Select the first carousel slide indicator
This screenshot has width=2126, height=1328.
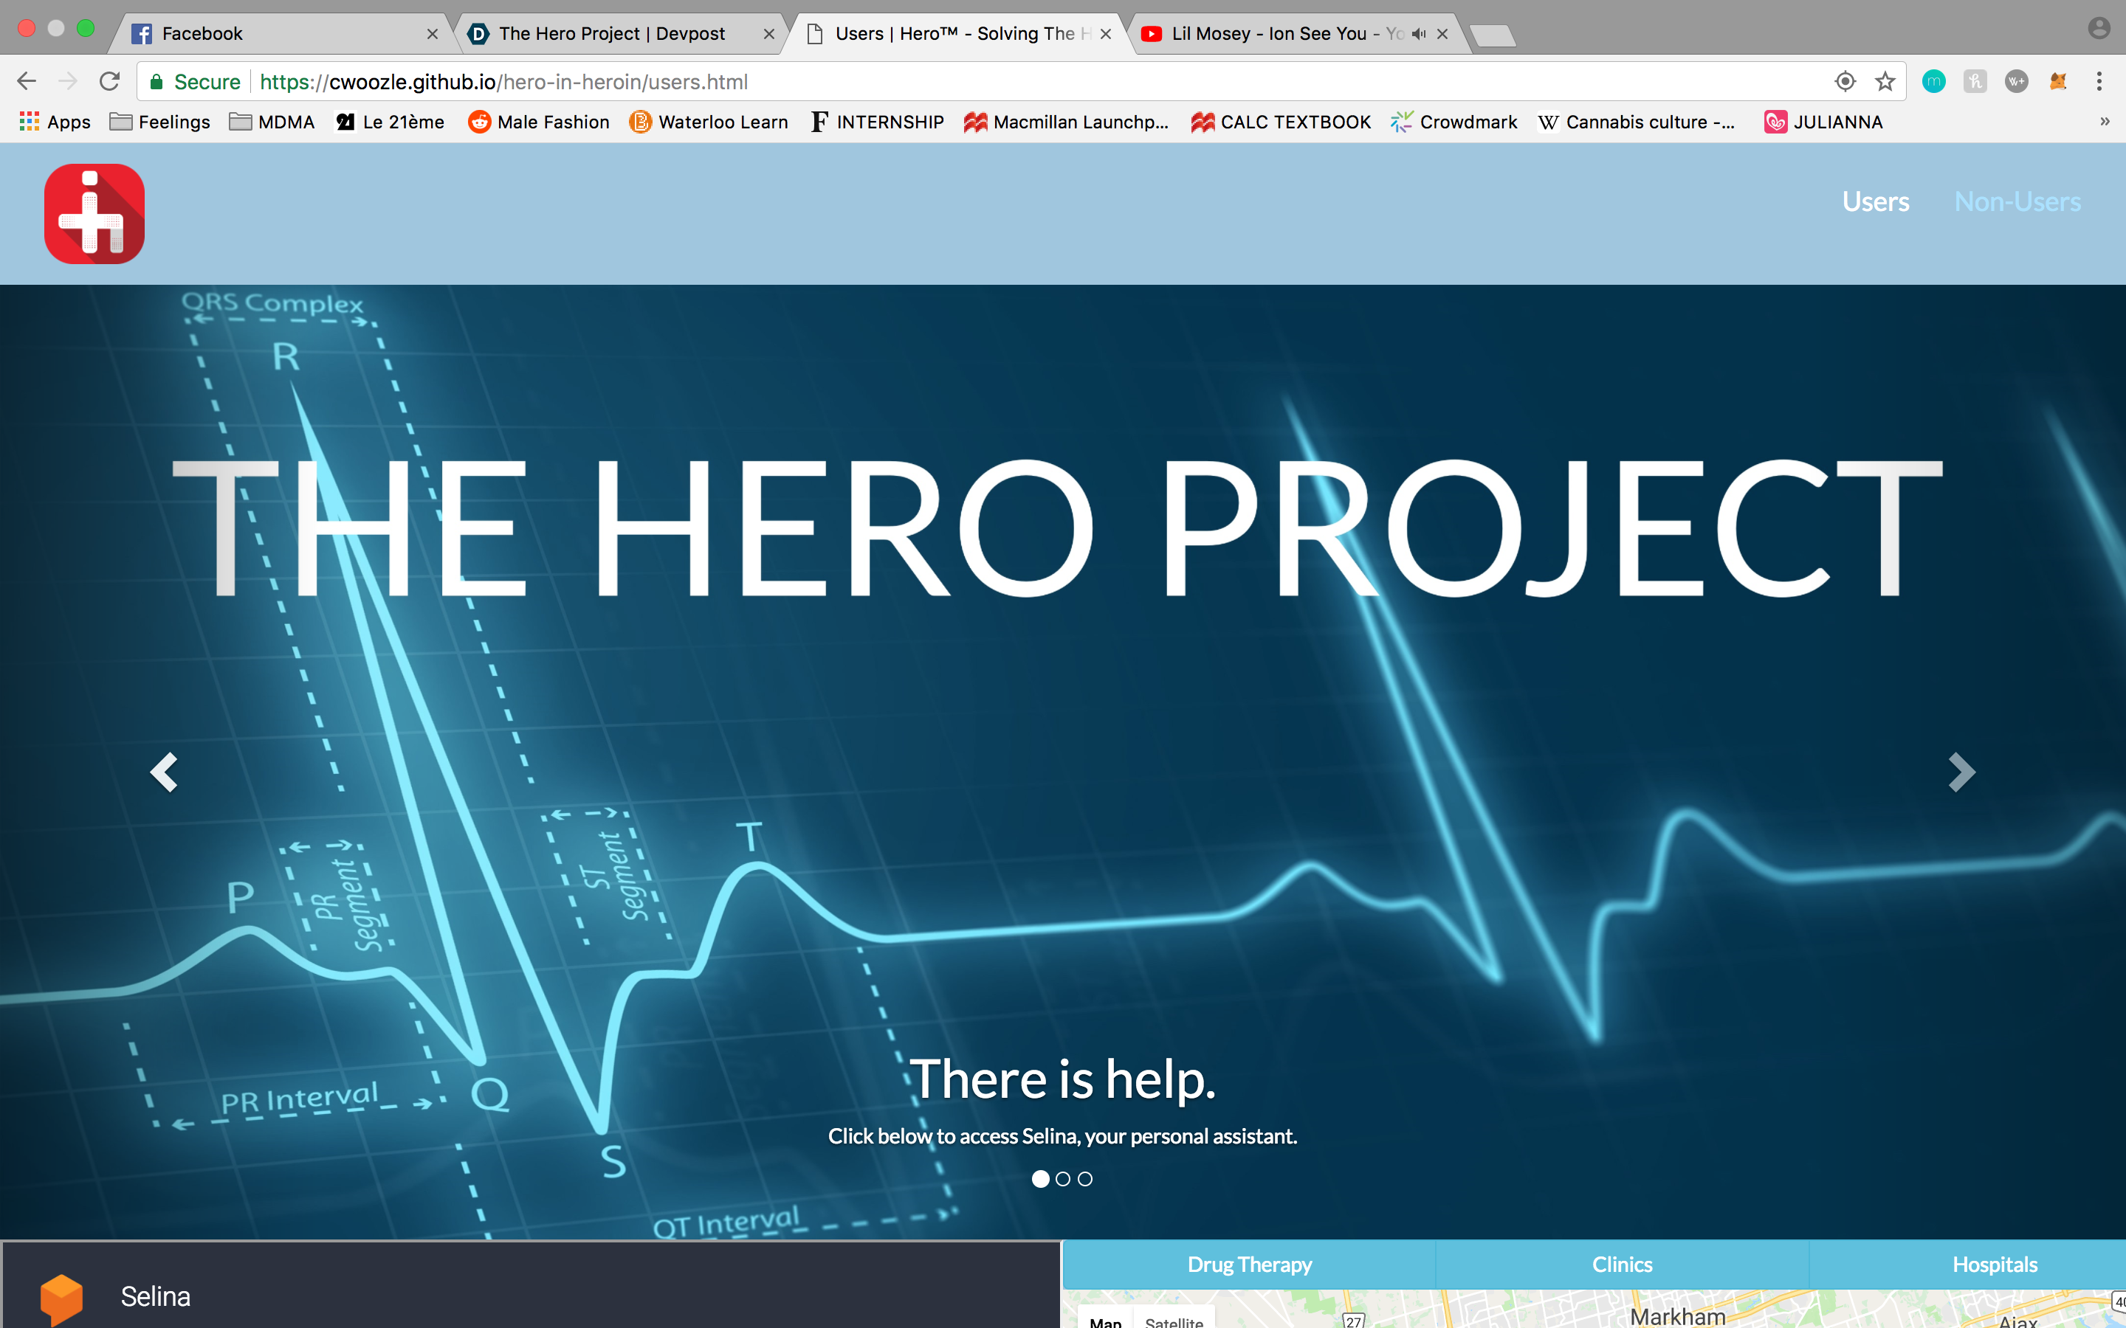point(1040,1179)
